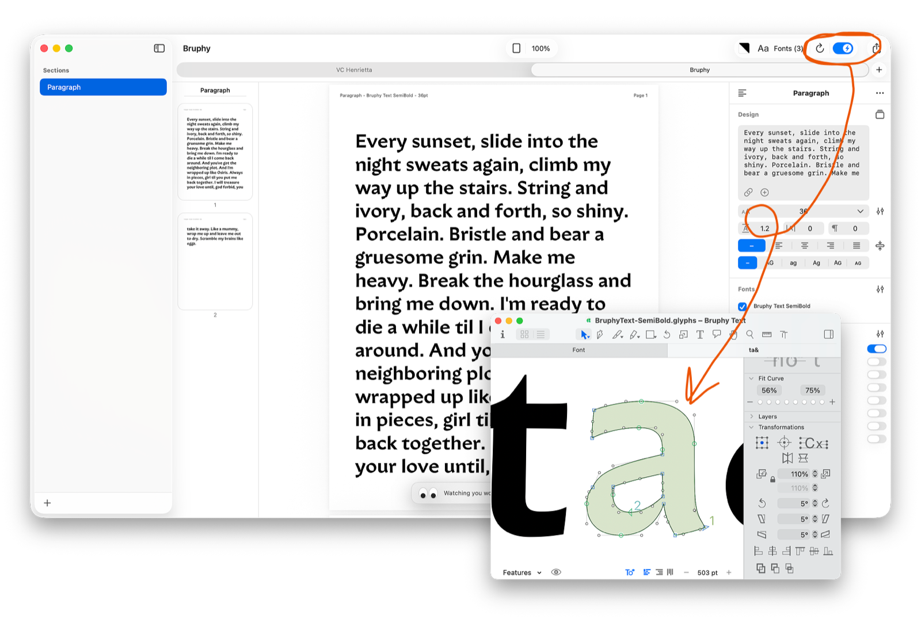Open the sliders icon next to Fonts heading
The image size is (921, 619).
click(x=880, y=289)
